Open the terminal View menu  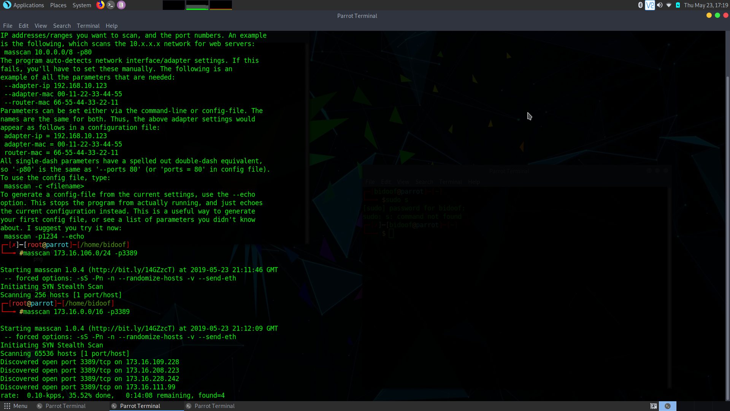point(41,26)
